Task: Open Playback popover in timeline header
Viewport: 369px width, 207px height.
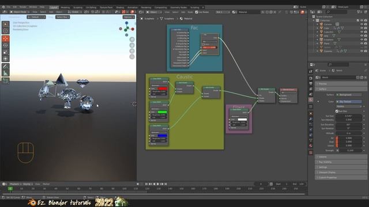Action: pos(16,184)
